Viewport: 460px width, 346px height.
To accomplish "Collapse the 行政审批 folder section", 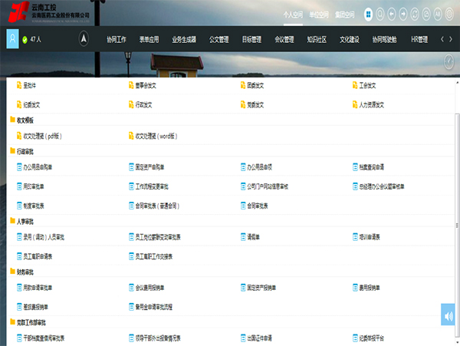I will pyautogui.click(x=12, y=151).
